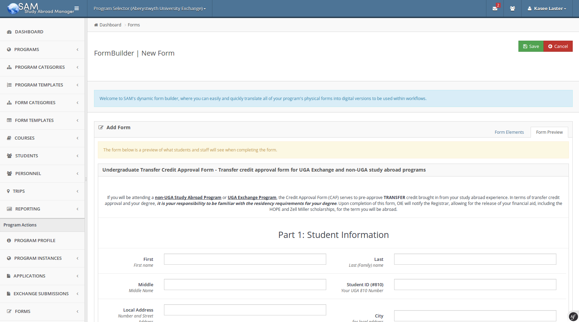Click the red Cancel button
Screen dimensions: 579x322
tap(558, 46)
